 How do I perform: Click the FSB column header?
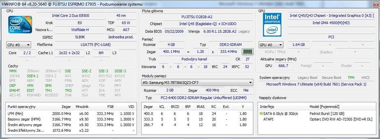104,107
